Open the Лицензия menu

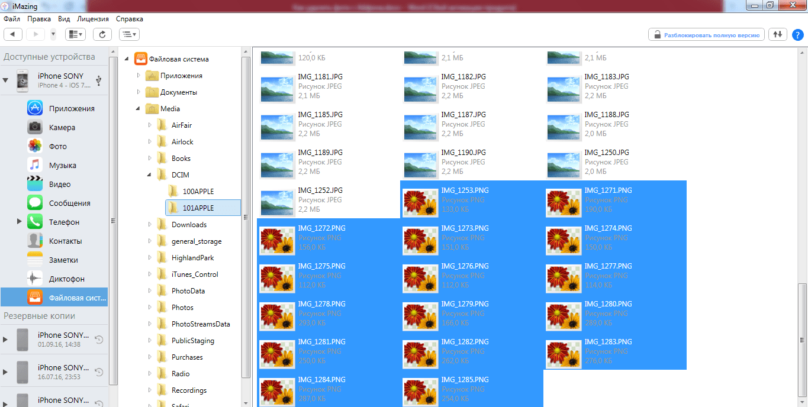click(x=92, y=19)
